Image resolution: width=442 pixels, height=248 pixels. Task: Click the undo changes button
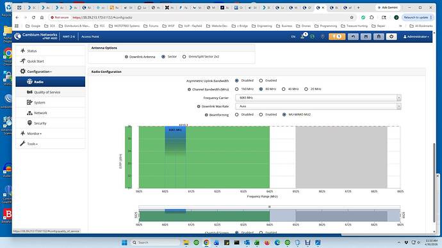tap(353, 36)
